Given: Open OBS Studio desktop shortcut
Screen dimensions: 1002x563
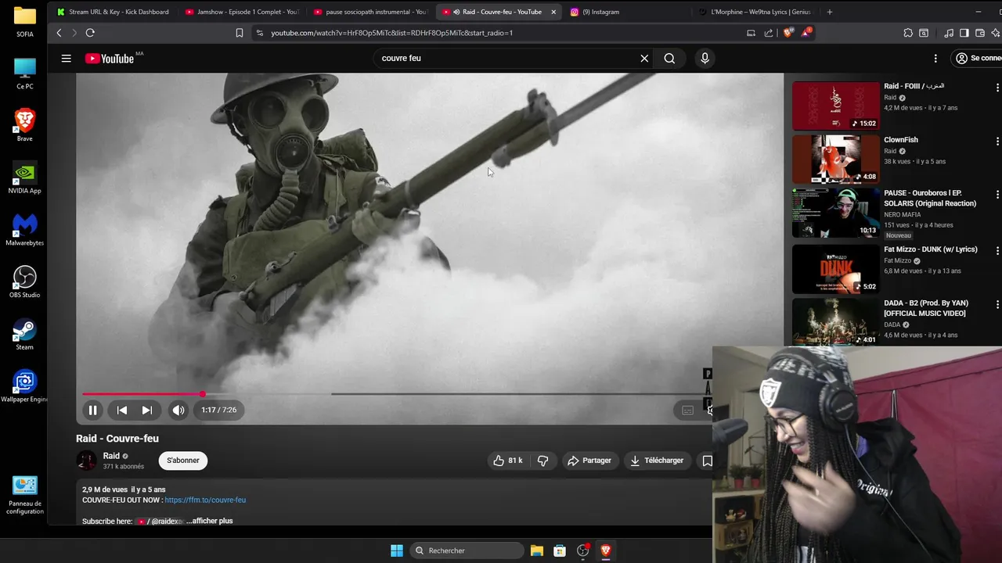Looking at the screenshot, I should click(24, 281).
